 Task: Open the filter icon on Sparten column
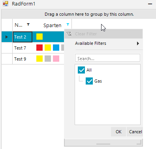68,24
